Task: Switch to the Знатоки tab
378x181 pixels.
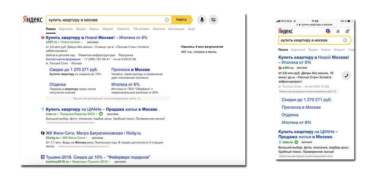Action: (159, 29)
